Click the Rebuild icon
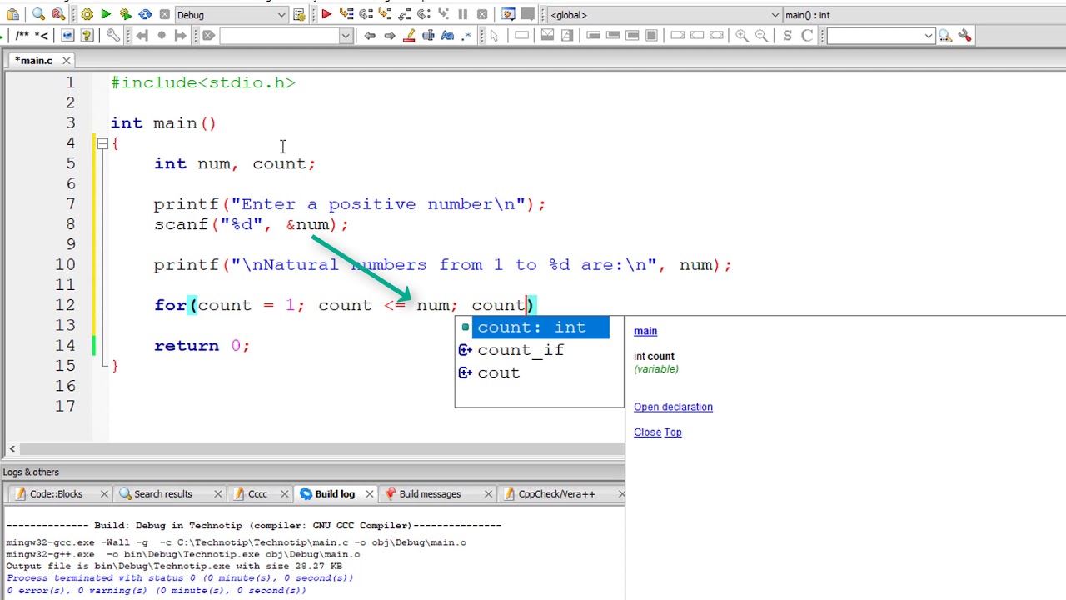 point(145,14)
